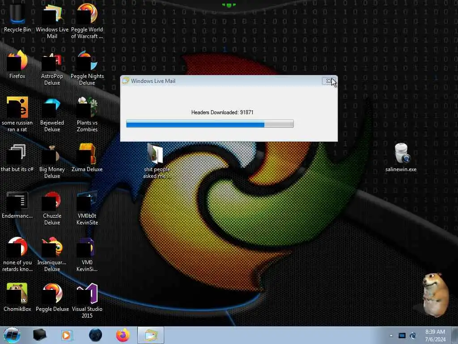The image size is (458, 344).
Task: Launch Firefox from the taskbar
Action: (x=123, y=335)
